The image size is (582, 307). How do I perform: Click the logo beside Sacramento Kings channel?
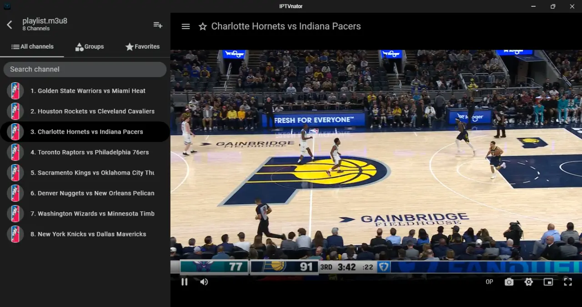(x=15, y=172)
